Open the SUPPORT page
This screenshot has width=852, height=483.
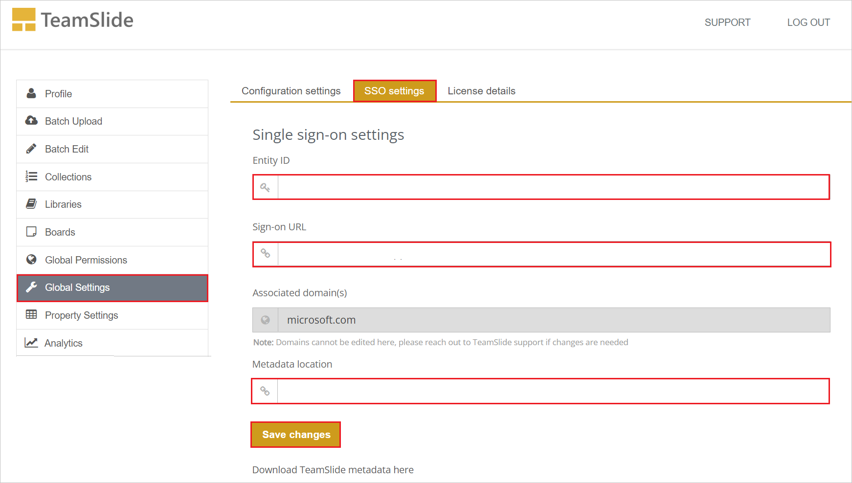coord(727,22)
